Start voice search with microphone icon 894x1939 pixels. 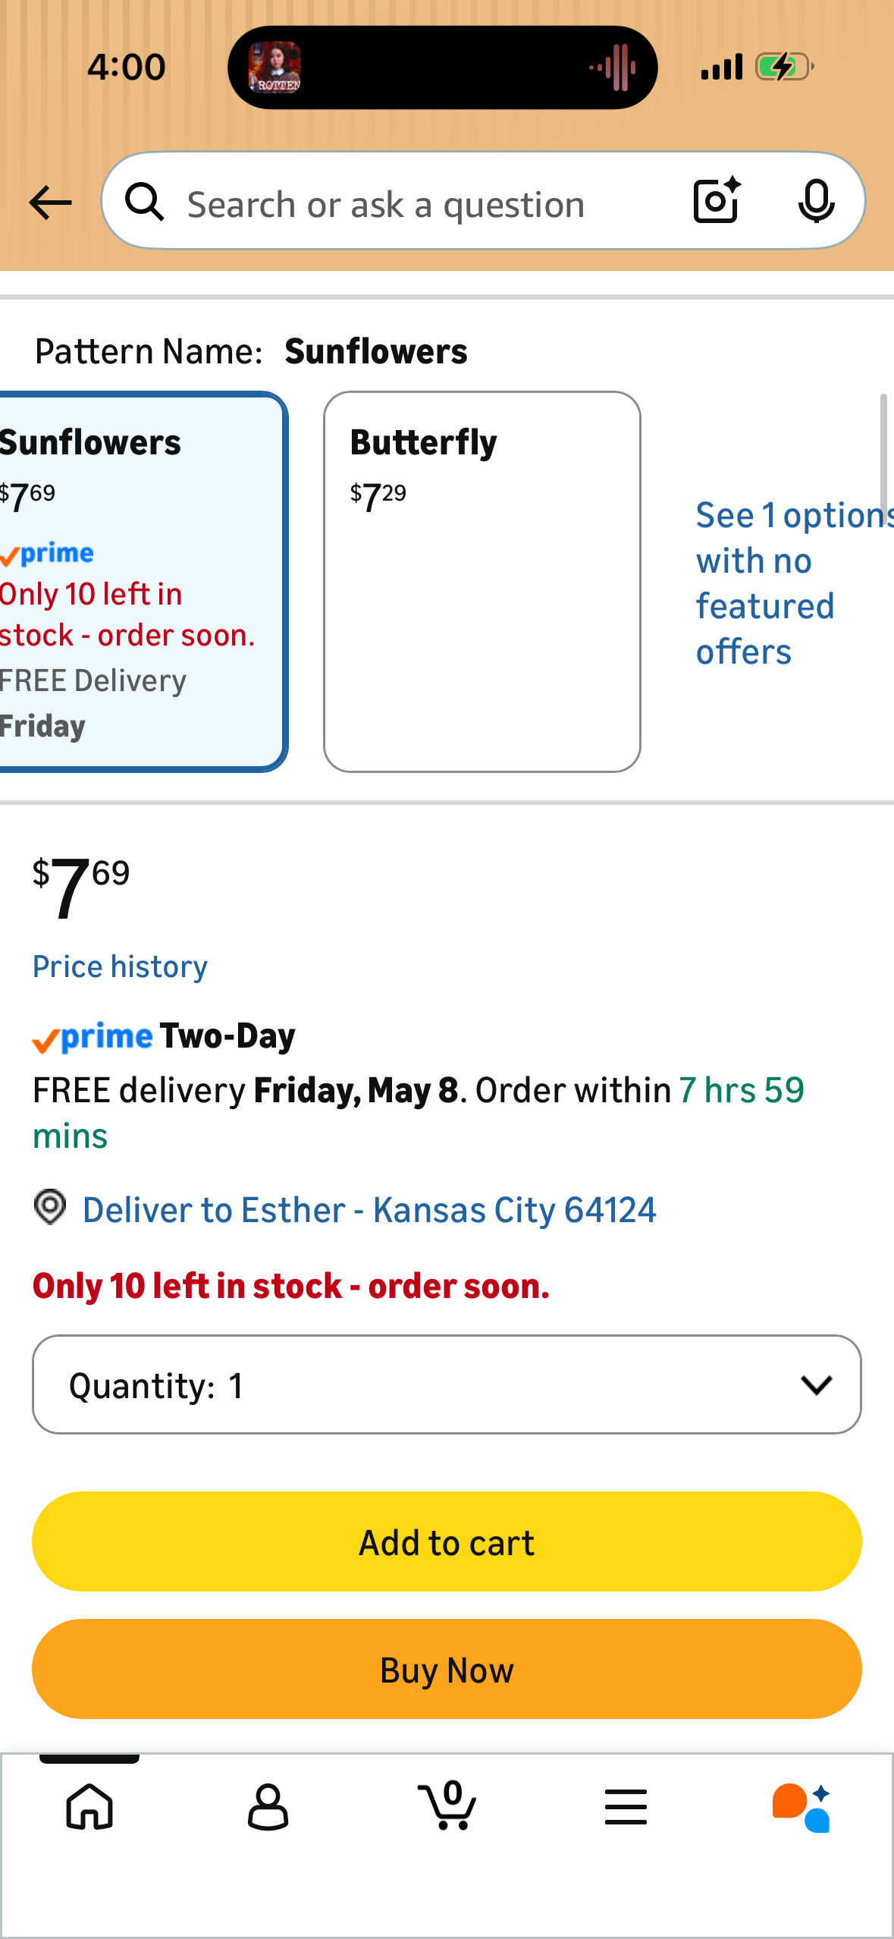coord(816,202)
